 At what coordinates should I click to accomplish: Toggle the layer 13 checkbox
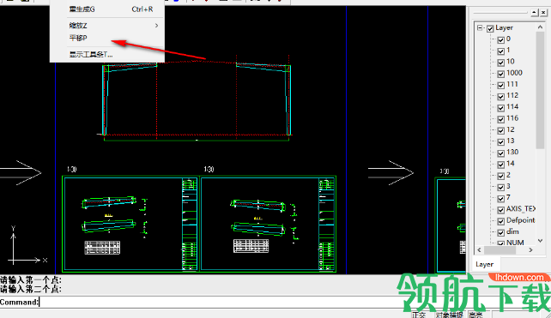501,141
